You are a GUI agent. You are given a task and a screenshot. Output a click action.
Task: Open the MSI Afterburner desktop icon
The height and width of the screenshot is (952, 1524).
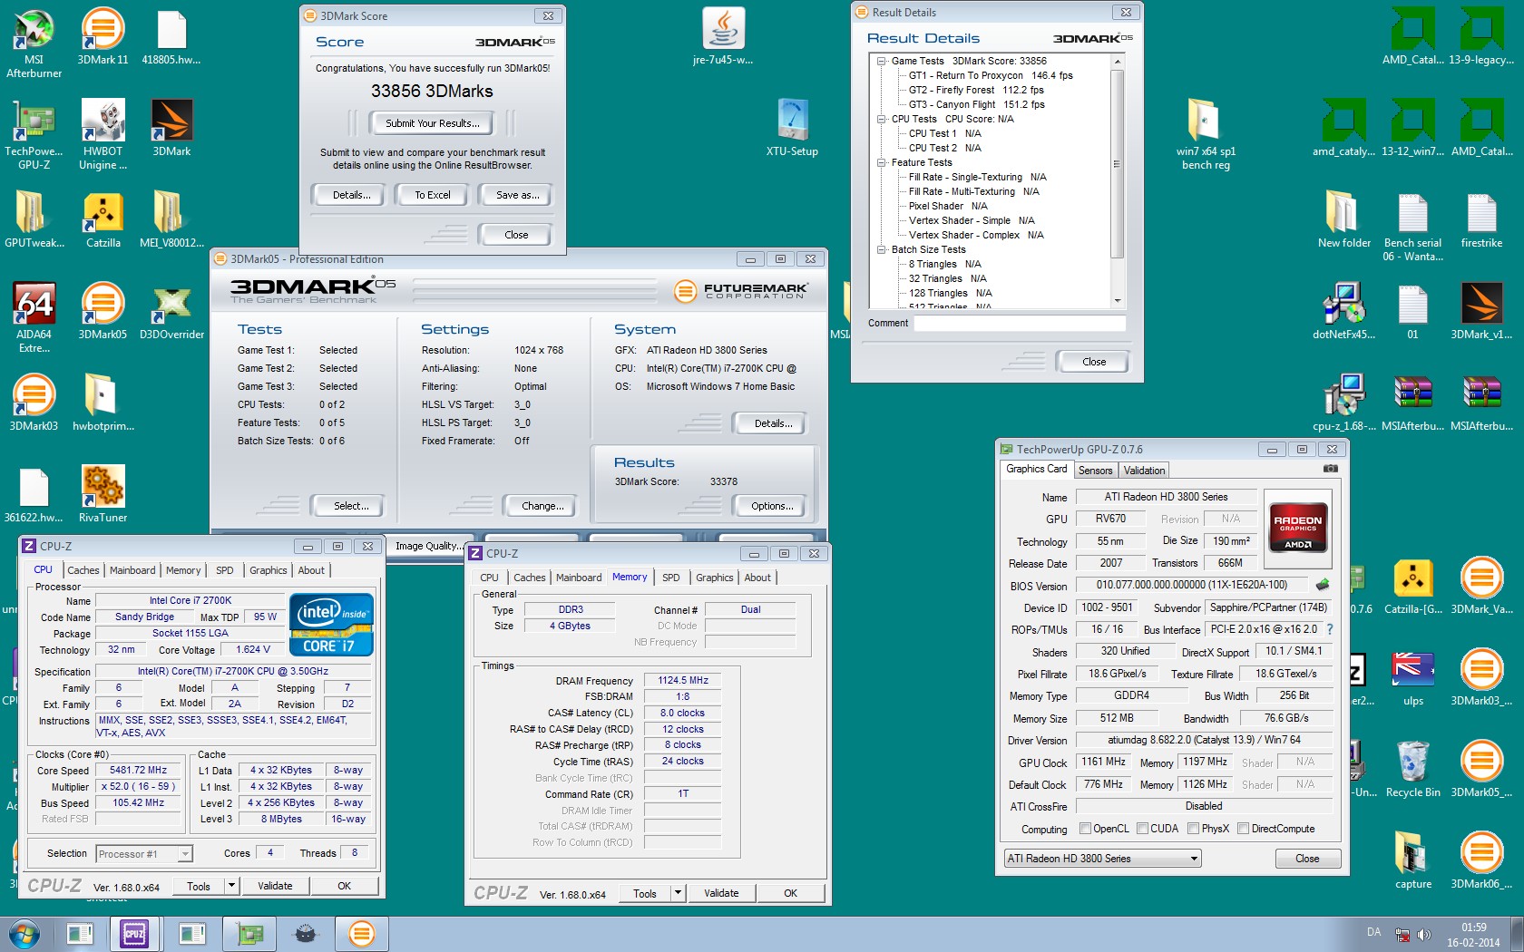[34, 43]
